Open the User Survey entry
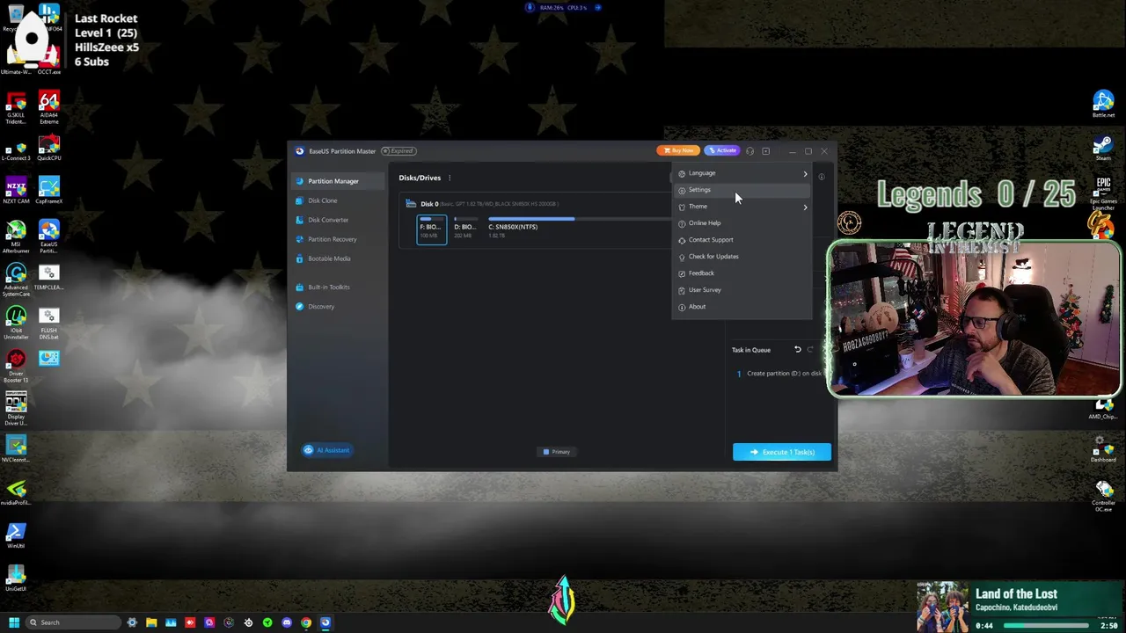The height and width of the screenshot is (633, 1126). coord(741,290)
